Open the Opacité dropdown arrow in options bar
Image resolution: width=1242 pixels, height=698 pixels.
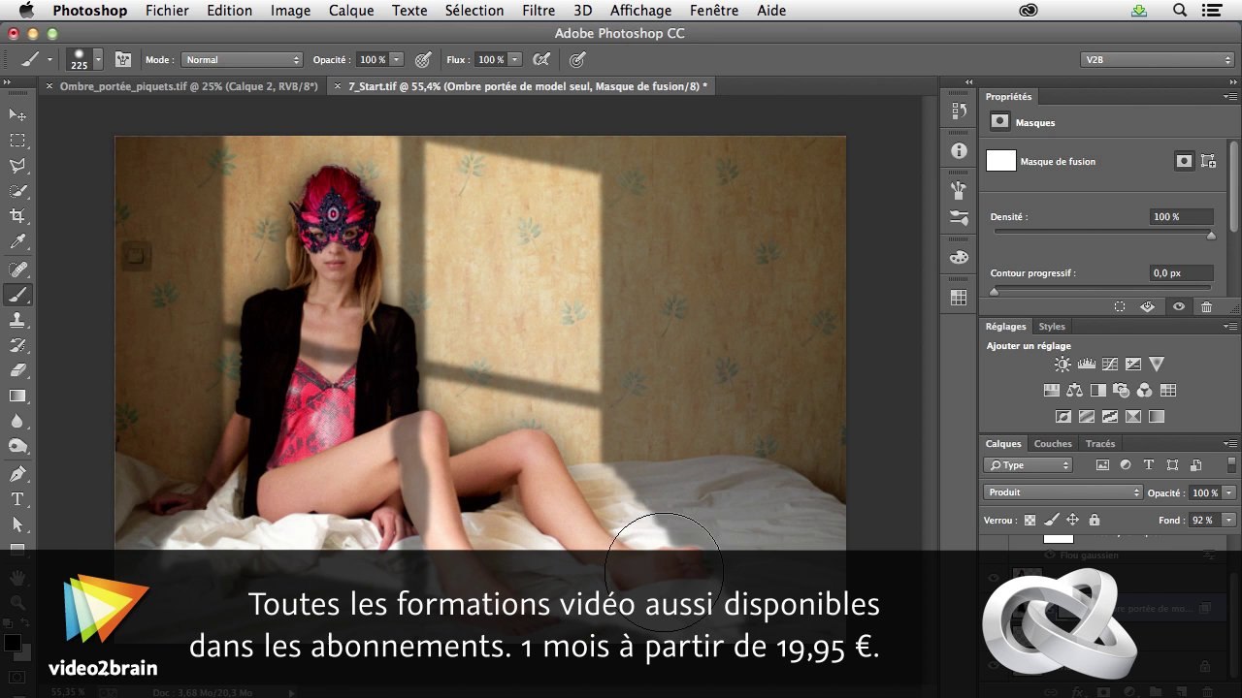[396, 59]
